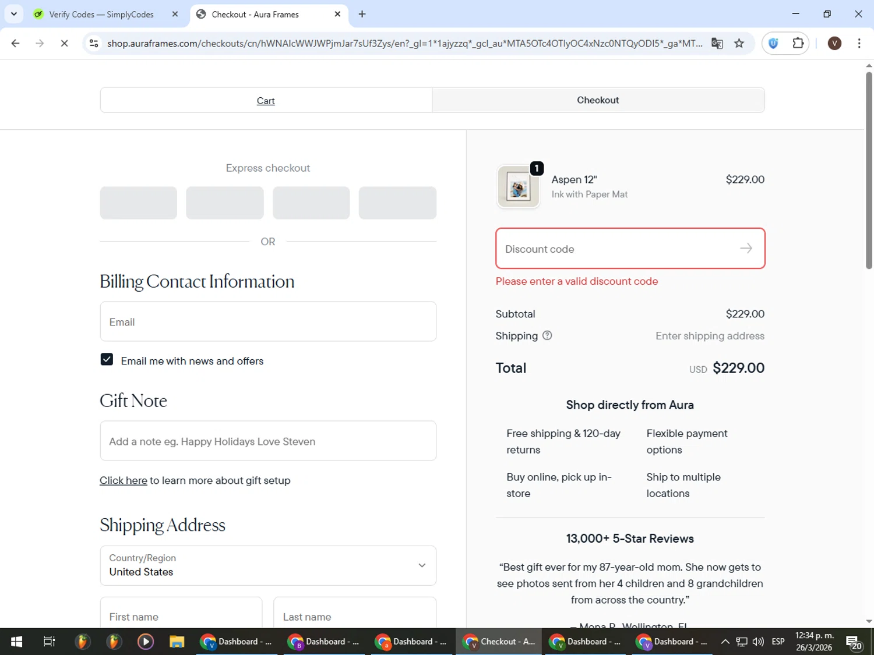The image size is (874, 655).
Task: Click the scrollbar down arrow
Action: pos(869,622)
